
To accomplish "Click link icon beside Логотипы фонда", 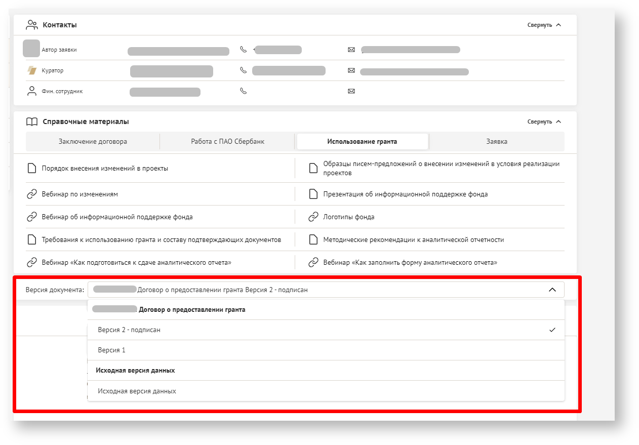I will point(313,217).
